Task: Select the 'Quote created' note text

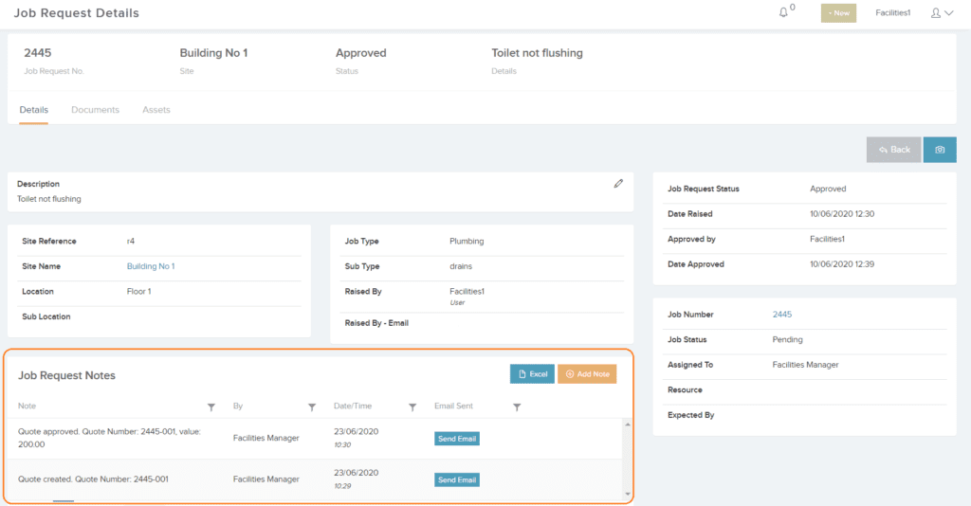Action: coord(93,479)
